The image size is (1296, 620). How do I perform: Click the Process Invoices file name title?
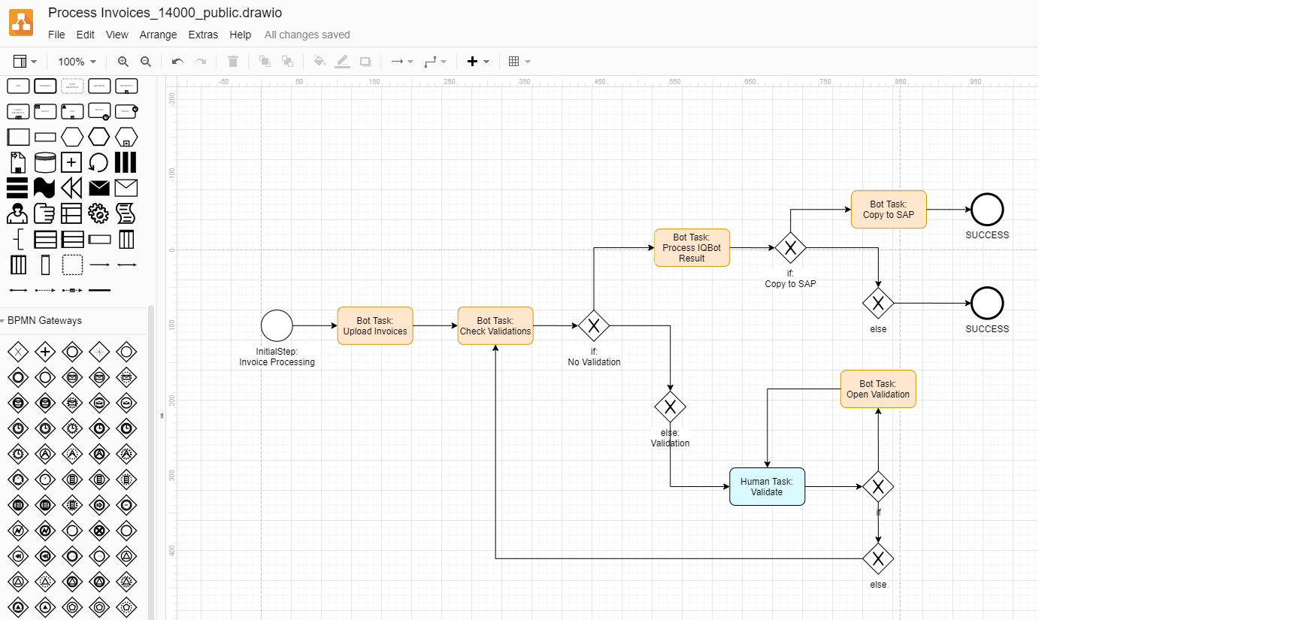[x=165, y=13]
